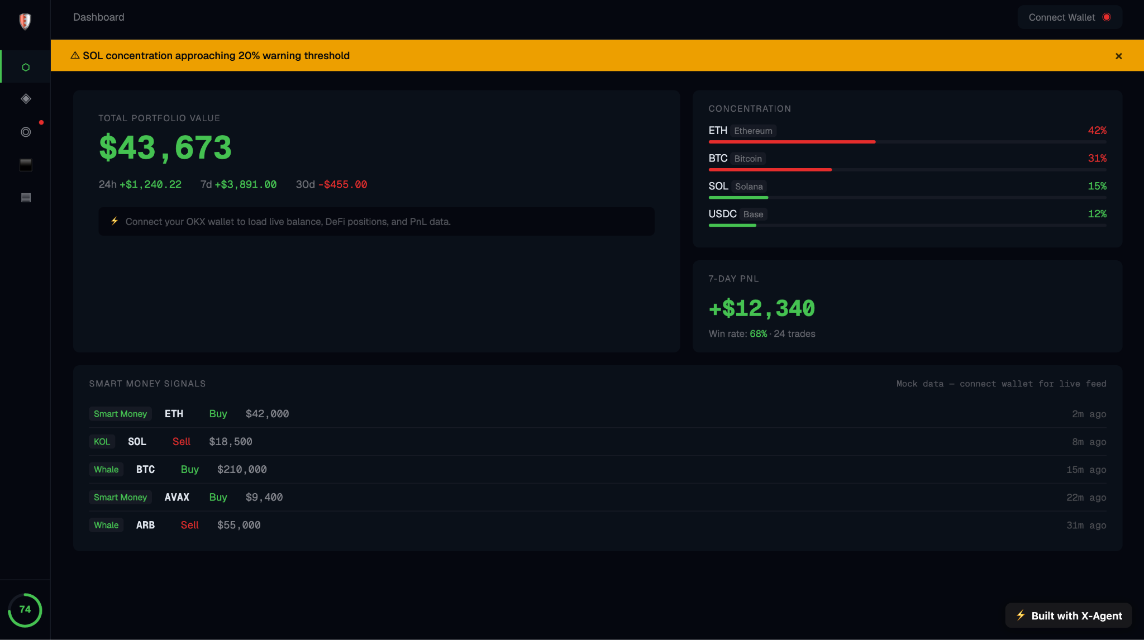Click the Bitcoin network tag
The height and width of the screenshot is (640, 1144).
pos(748,159)
